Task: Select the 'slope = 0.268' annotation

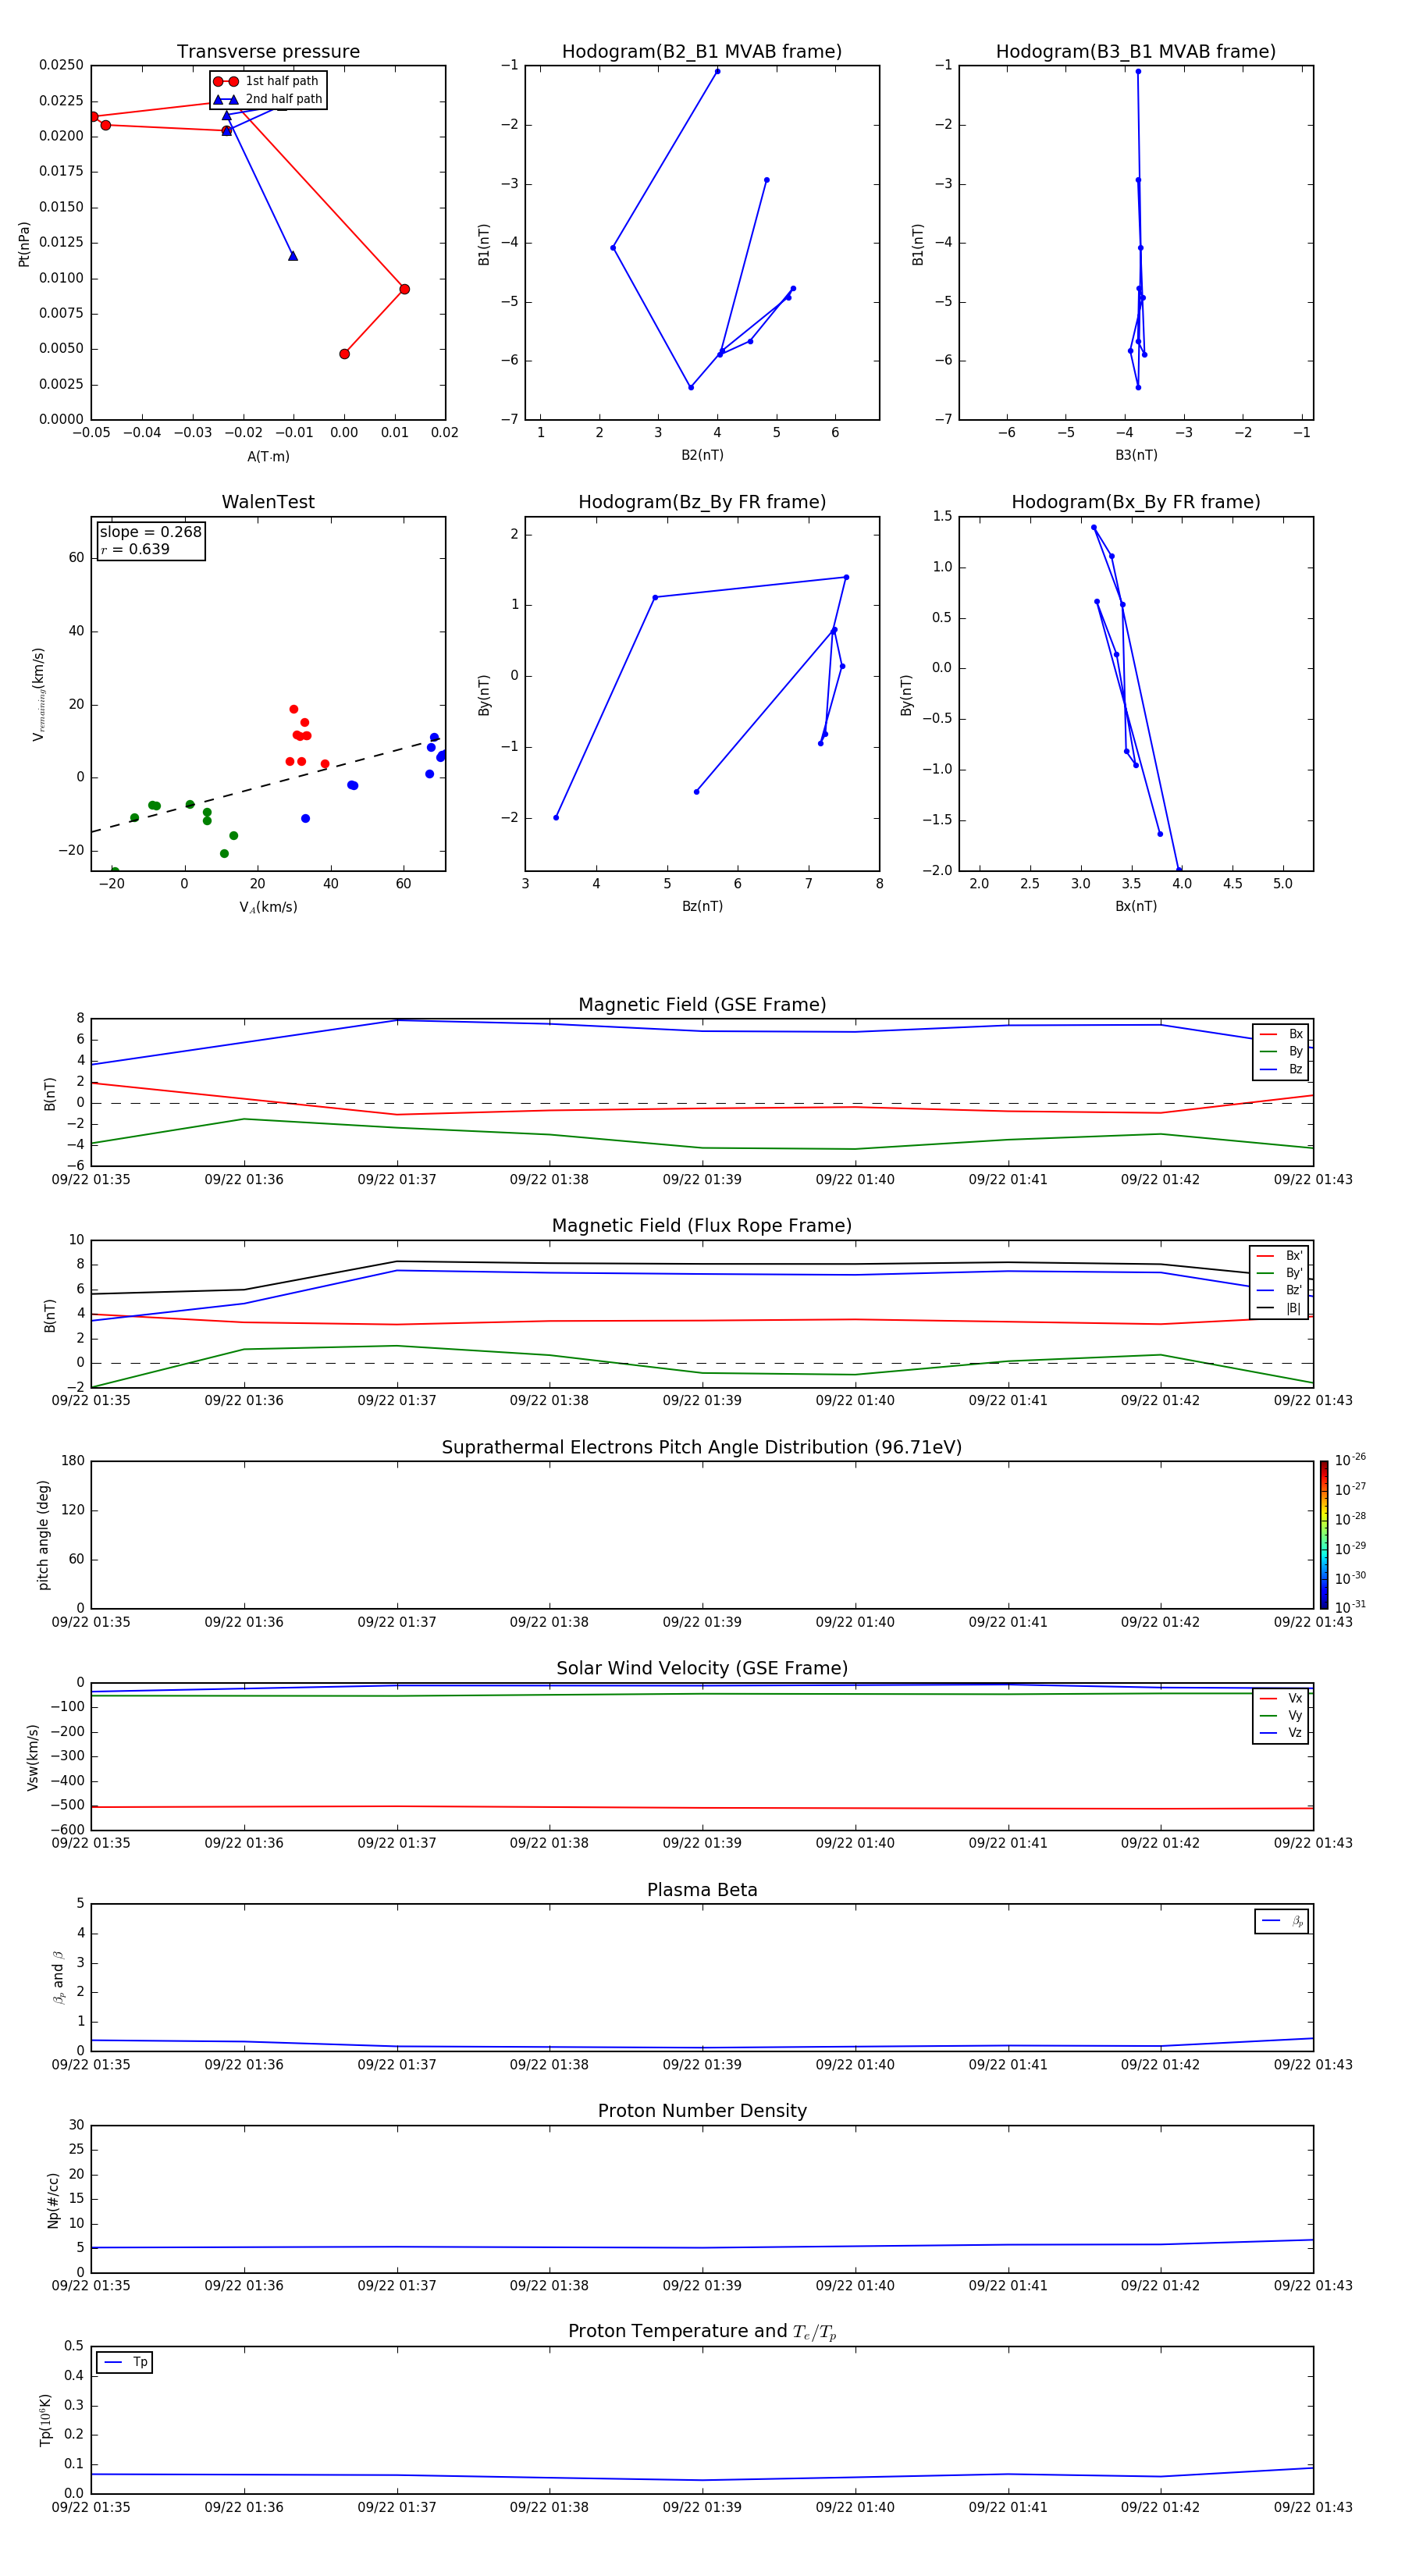Action: 151,532
